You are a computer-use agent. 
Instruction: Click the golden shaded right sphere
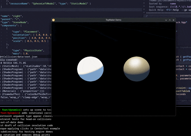tap(136, 69)
